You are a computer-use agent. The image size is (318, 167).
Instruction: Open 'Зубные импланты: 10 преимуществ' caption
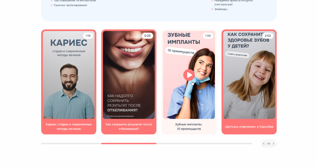click(x=189, y=127)
